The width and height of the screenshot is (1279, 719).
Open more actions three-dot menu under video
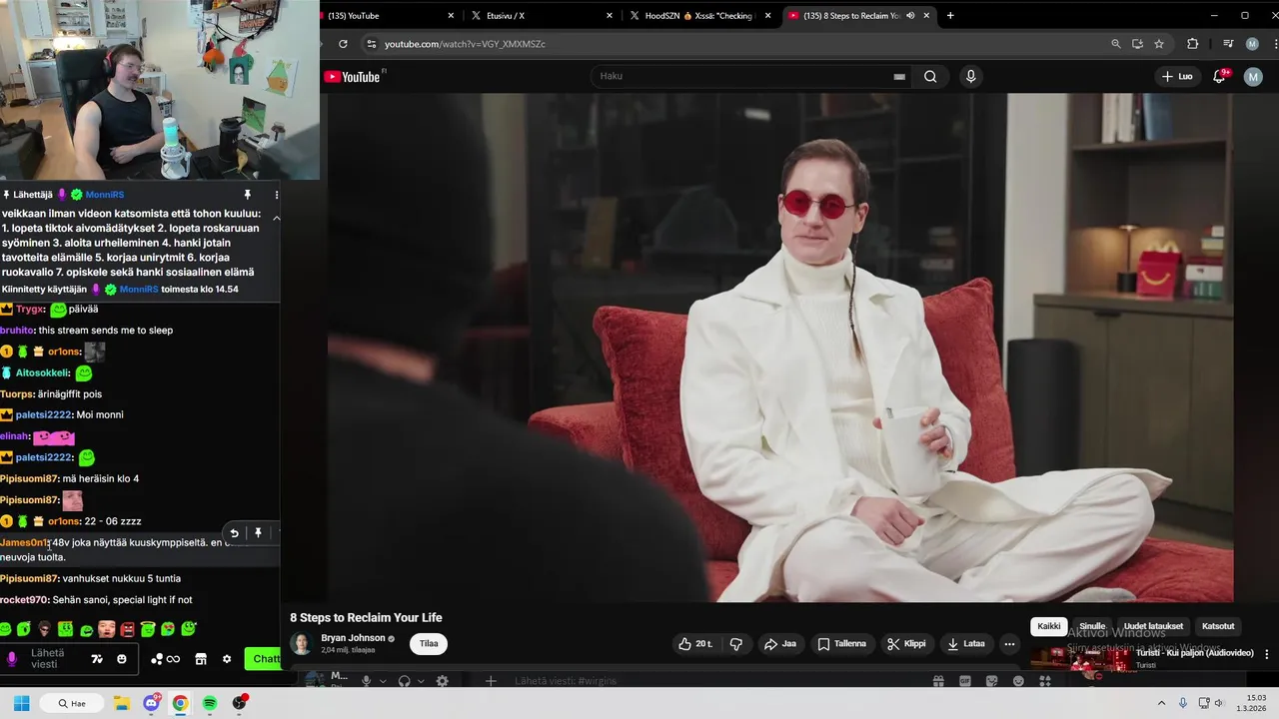pyautogui.click(x=1009, y=644)
